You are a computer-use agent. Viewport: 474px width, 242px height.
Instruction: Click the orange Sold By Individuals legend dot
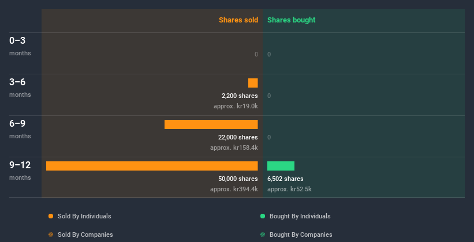click(51, 216)
